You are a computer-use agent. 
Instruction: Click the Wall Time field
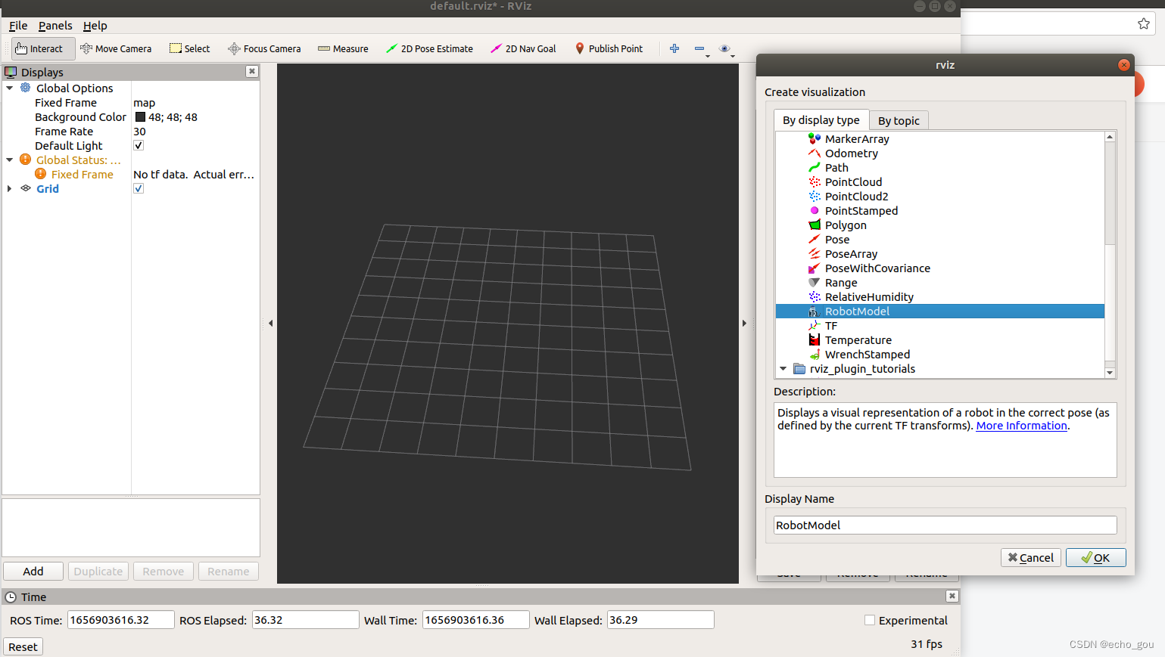pos(475,620)
